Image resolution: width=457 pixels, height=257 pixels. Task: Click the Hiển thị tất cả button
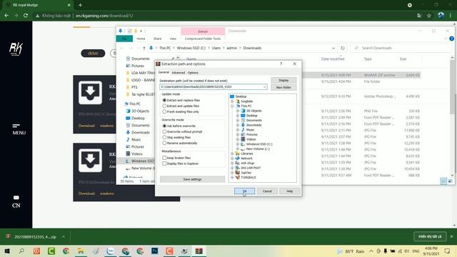click(x=430, y=236)
